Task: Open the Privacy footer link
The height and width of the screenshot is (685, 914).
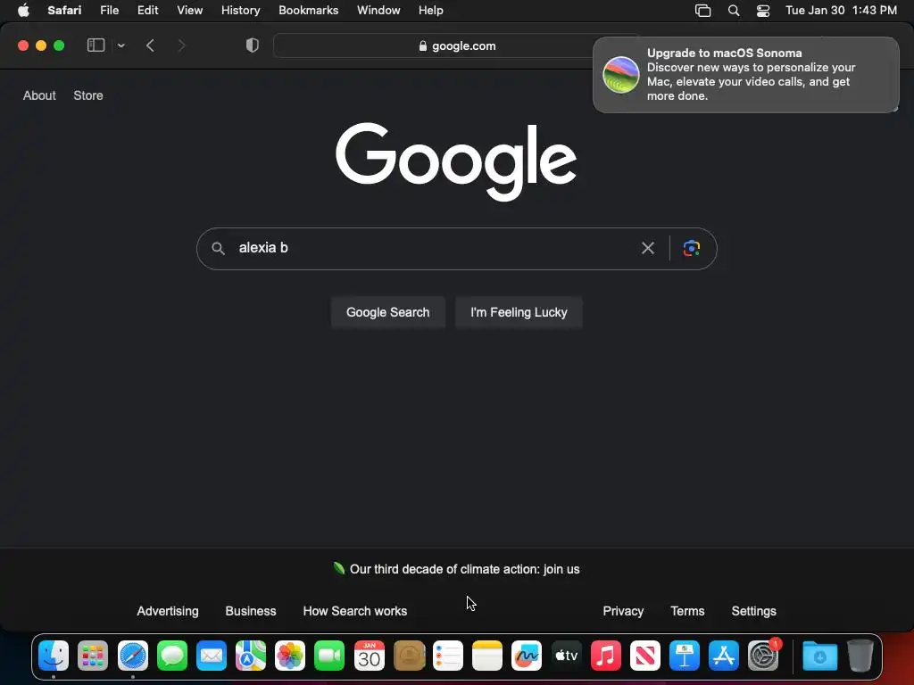Action: (x=623, y=611)
